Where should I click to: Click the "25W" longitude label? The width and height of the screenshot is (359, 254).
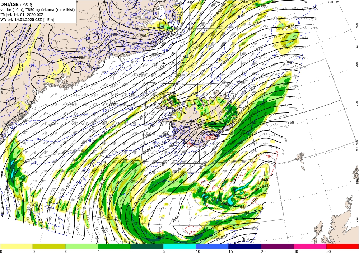click(162, 2)
